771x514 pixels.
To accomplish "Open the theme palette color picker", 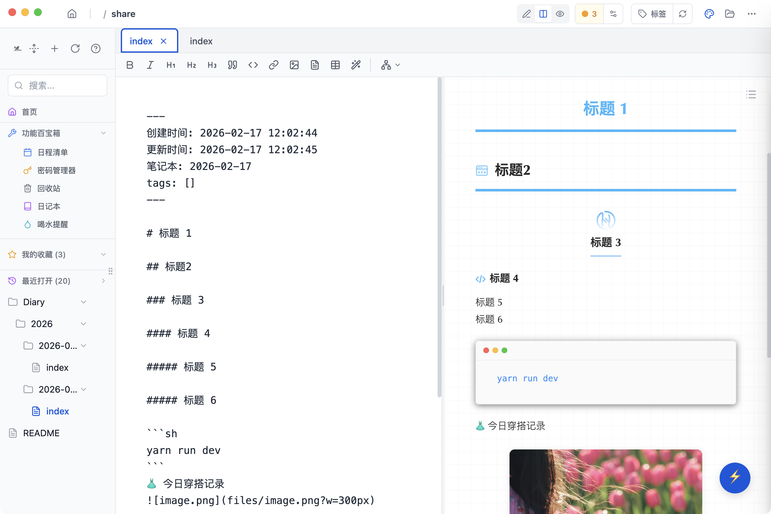I will click(709, 14).
